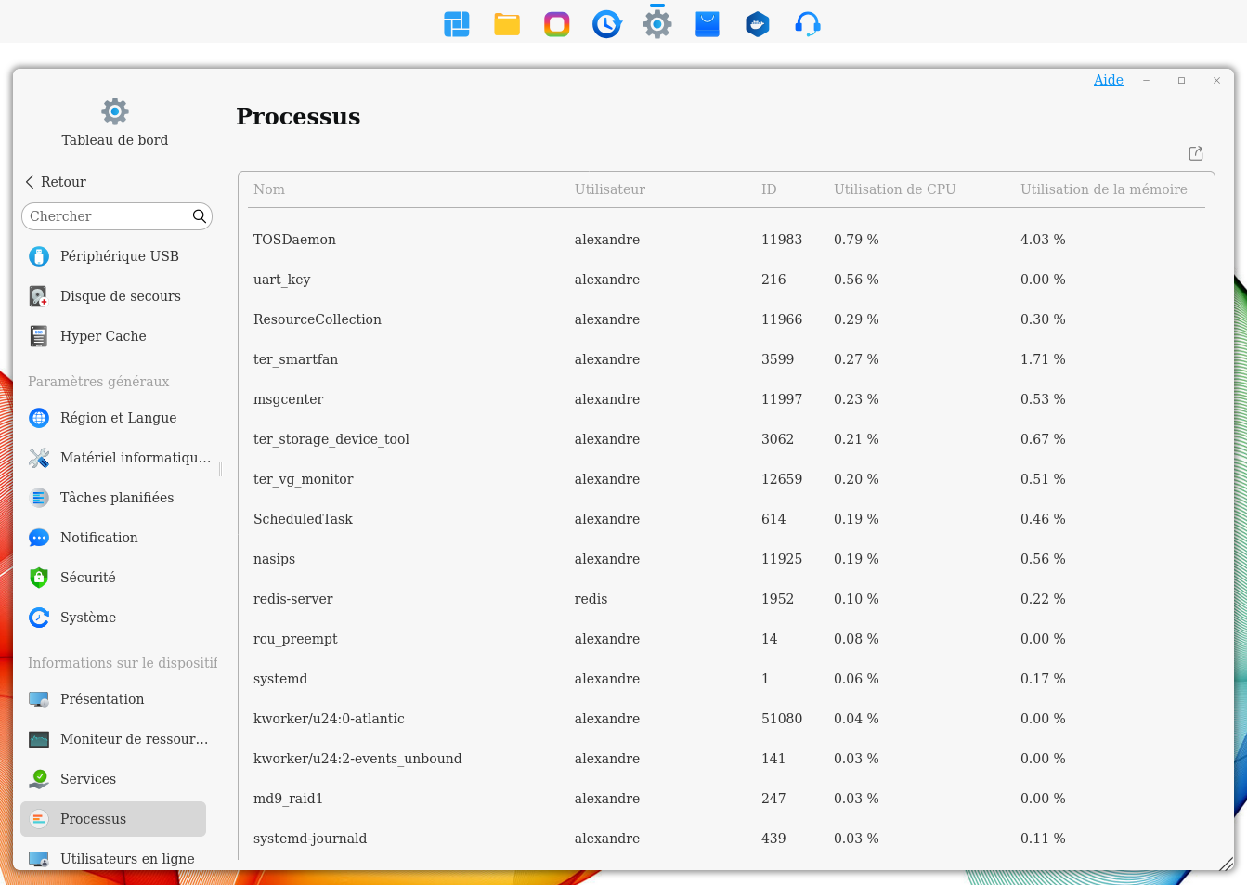
Task: Select the Services menu item
Action: (x=88, y=779)
